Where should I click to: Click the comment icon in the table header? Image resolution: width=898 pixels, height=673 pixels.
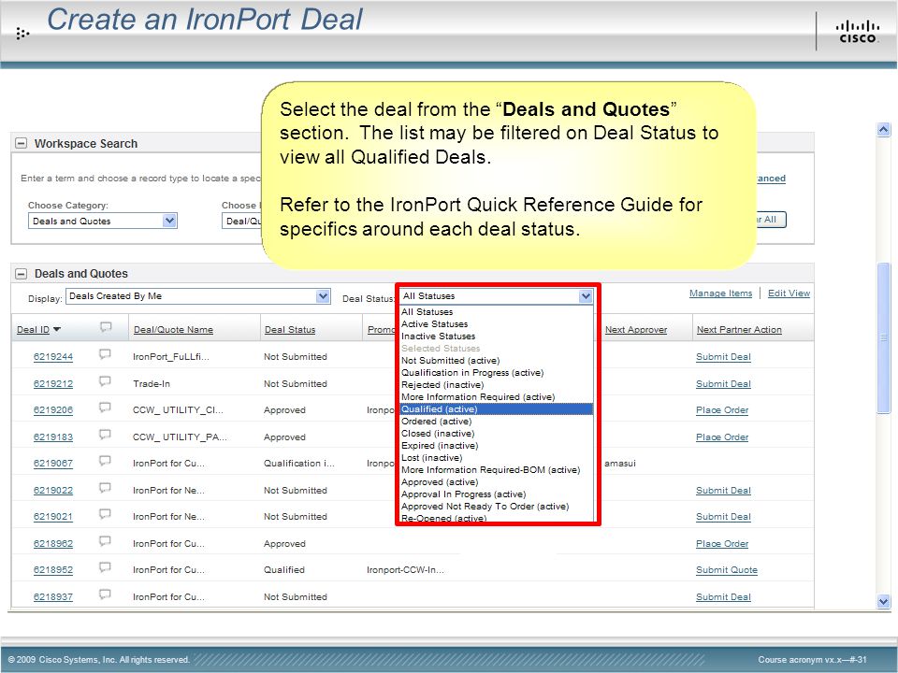tap(106, 327)
